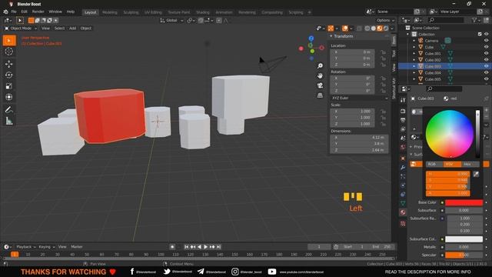The image size is (492, 277).
Task: Open the Keying dropdown in timeline
Action: pyautogui.click(x=46, y=247)
